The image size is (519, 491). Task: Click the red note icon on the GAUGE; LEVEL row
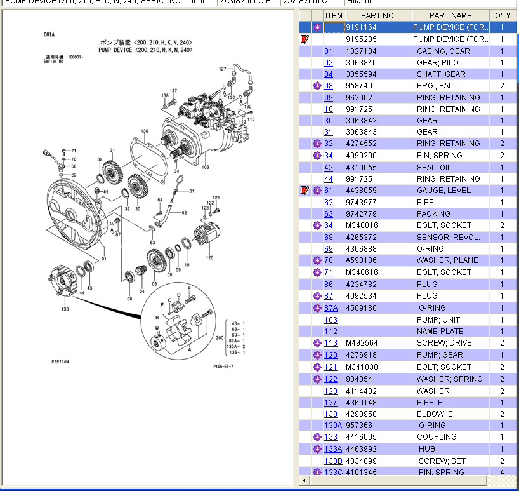tap(305, 191)
